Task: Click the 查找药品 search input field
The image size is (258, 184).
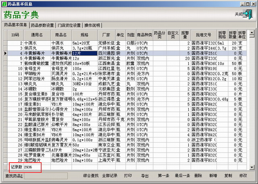Action: point(44,176)
